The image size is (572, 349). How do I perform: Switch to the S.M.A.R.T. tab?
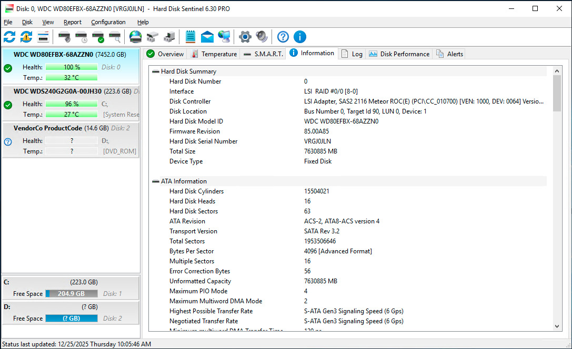click(263, 54)
